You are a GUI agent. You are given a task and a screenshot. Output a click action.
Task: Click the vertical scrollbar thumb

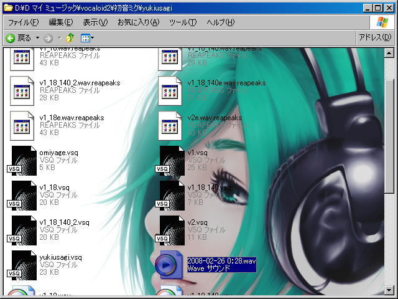click(x=389, y=136)
